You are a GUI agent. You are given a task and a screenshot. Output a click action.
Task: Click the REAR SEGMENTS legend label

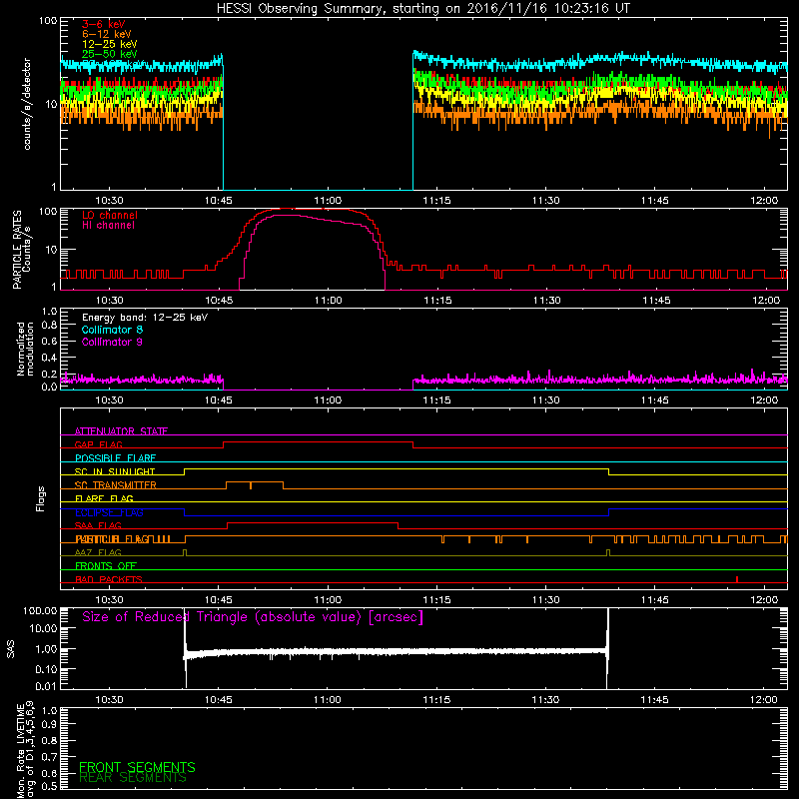click(133, 778)
